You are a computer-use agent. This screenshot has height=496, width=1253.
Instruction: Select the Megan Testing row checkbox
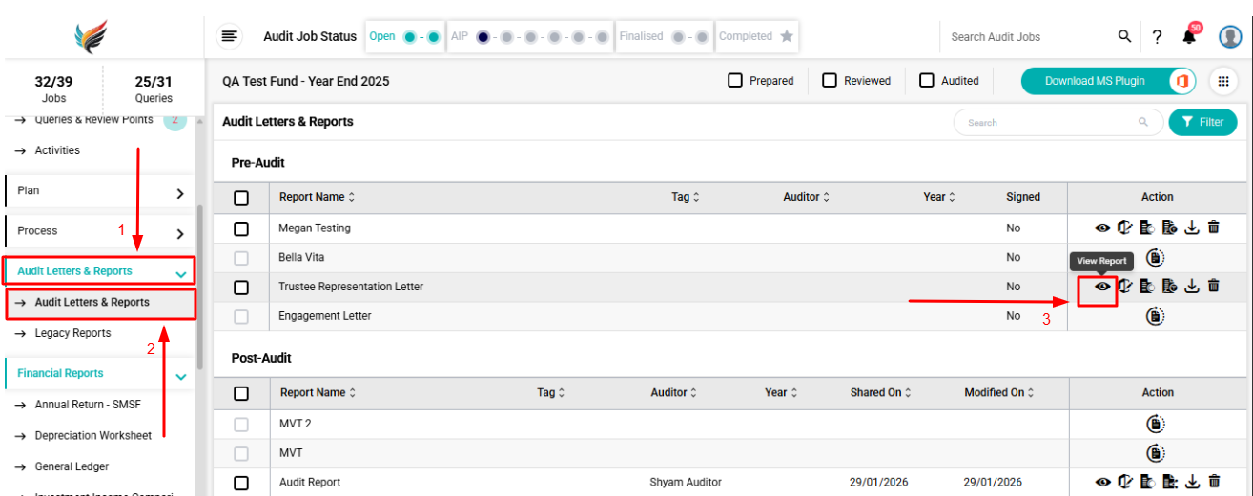[241, 228]
